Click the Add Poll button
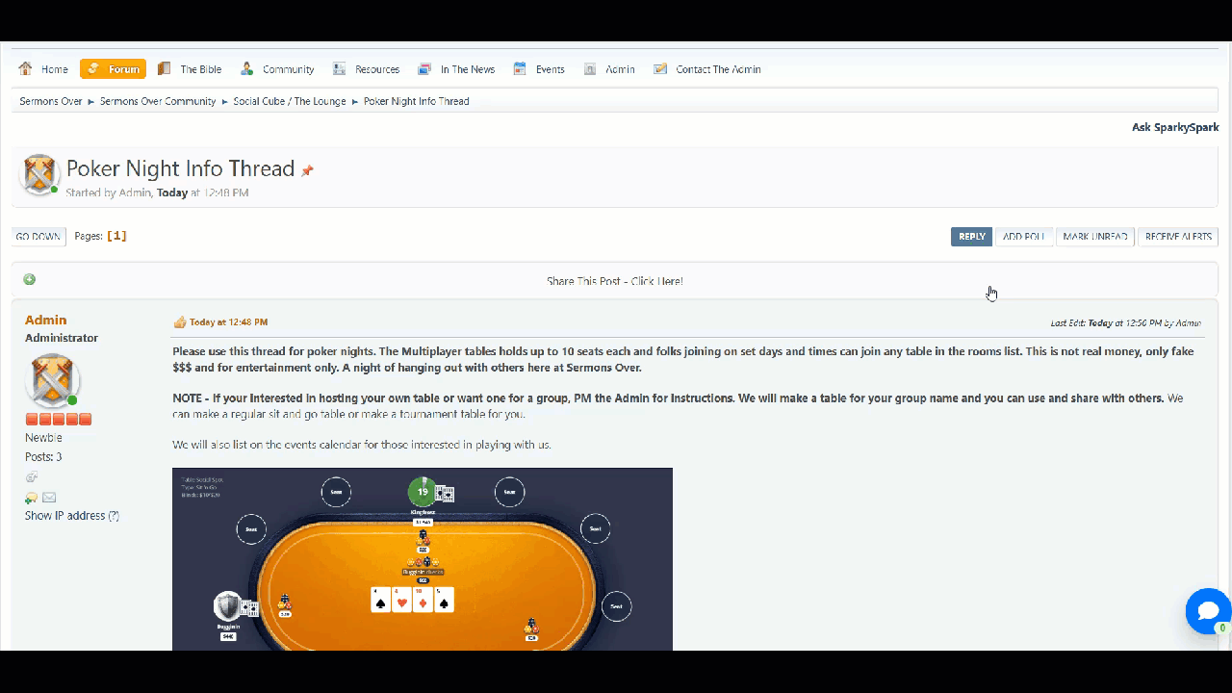1232x693 pixels. coord(1023,237)
